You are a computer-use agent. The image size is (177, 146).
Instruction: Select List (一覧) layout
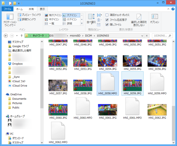click(x=49, y=23)
